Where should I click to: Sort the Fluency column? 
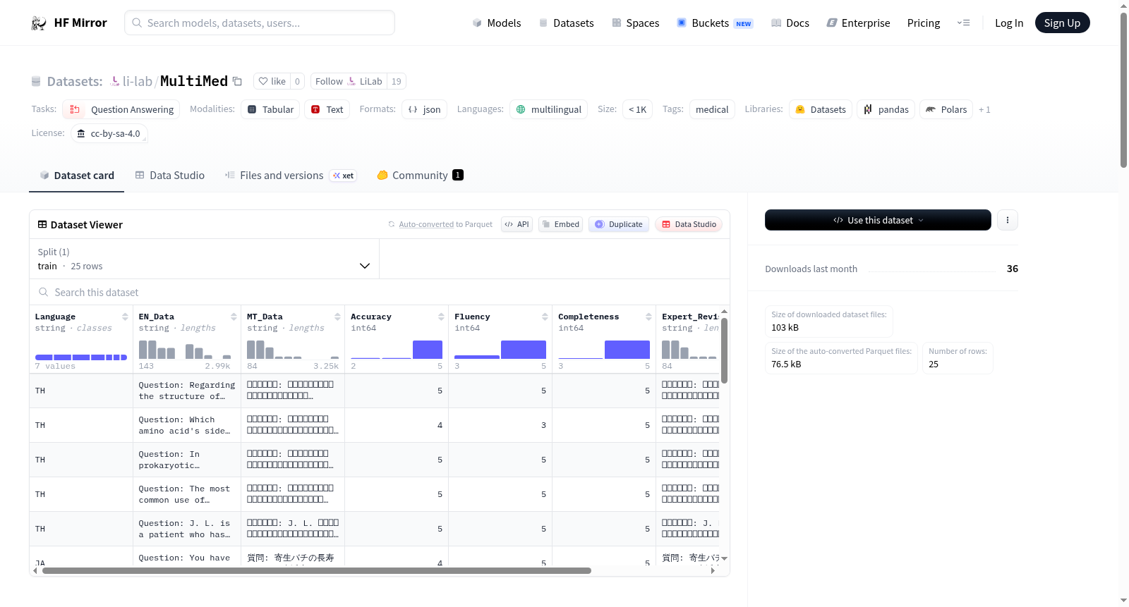coord(545,317)
